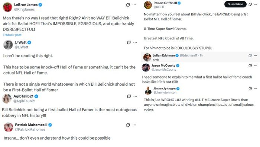Click the Grok icon on Julian Edelman's reply

pos(250,55)
